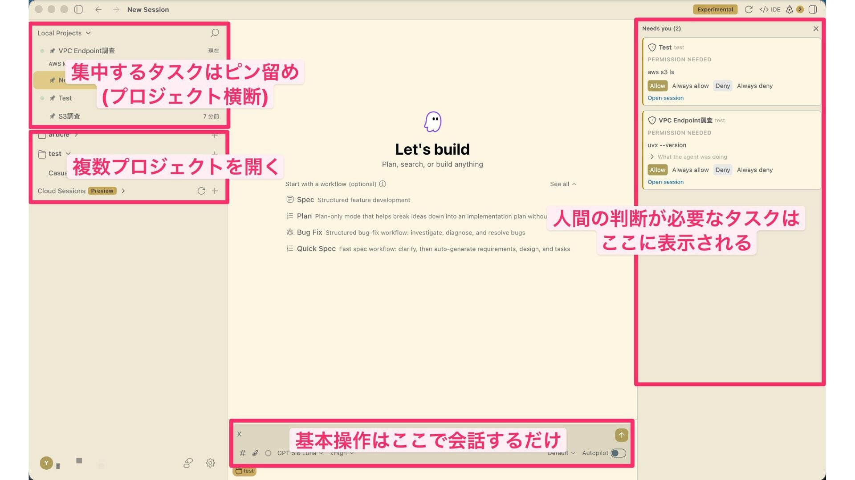
Task: Deny the uvx --version command
Action: pyautogui.click(x=722, y=170)
